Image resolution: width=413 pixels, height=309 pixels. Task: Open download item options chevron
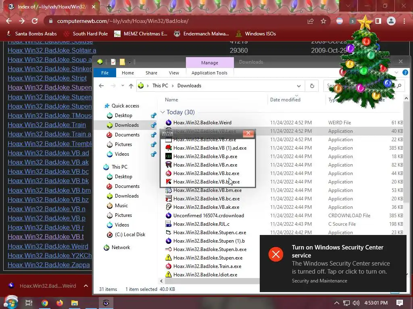tap(86, 286)
